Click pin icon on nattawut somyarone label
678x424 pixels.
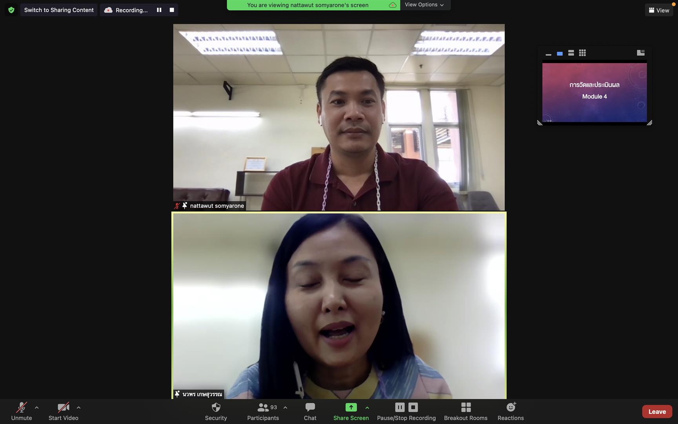click(185, 205)
